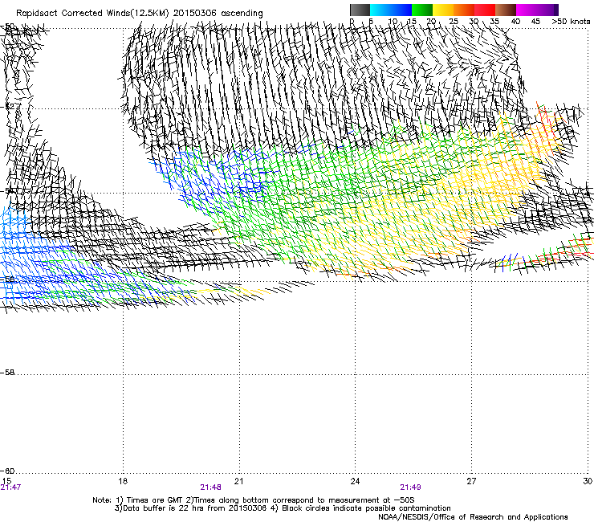Click the cyan 5-10 knots legend color
The image size is (594, 522).
380,10
